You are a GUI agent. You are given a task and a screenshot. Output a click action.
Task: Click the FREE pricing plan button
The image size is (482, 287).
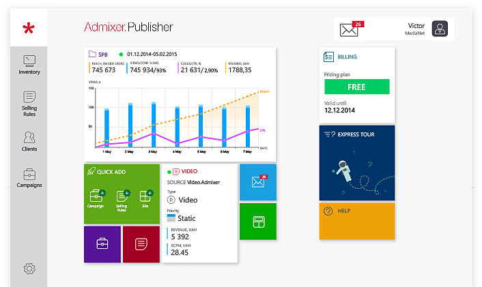pos(356,87)
